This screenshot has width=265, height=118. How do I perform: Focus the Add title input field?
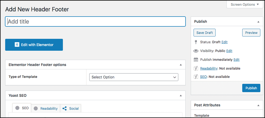click(95, 21)
